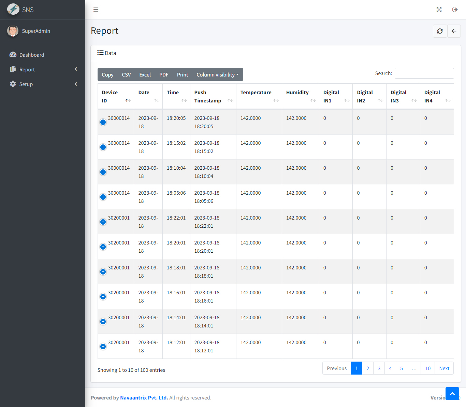
Task: Click the Copy export button
Action: click(x=107, y=74)
